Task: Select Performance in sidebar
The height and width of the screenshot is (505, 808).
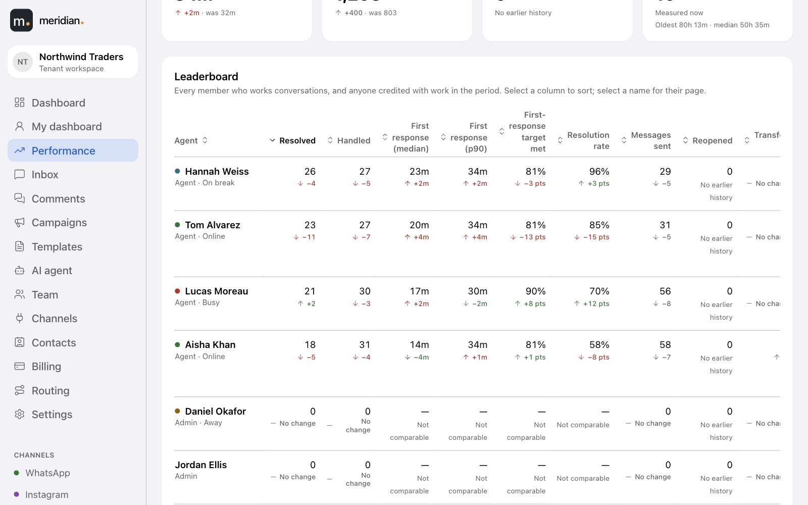Action: coord(73,150)
